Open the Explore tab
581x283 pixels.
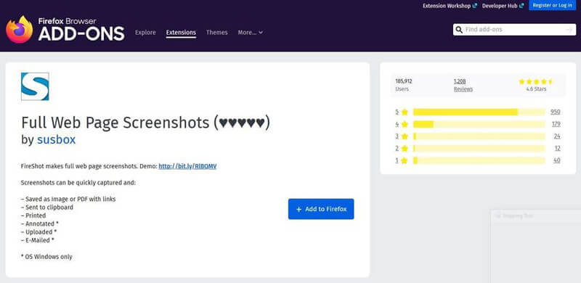[x=145, y=33]
